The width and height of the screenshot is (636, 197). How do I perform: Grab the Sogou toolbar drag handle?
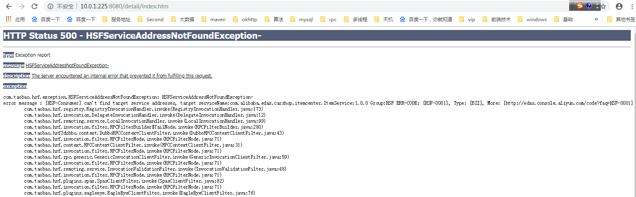[572, 6]
